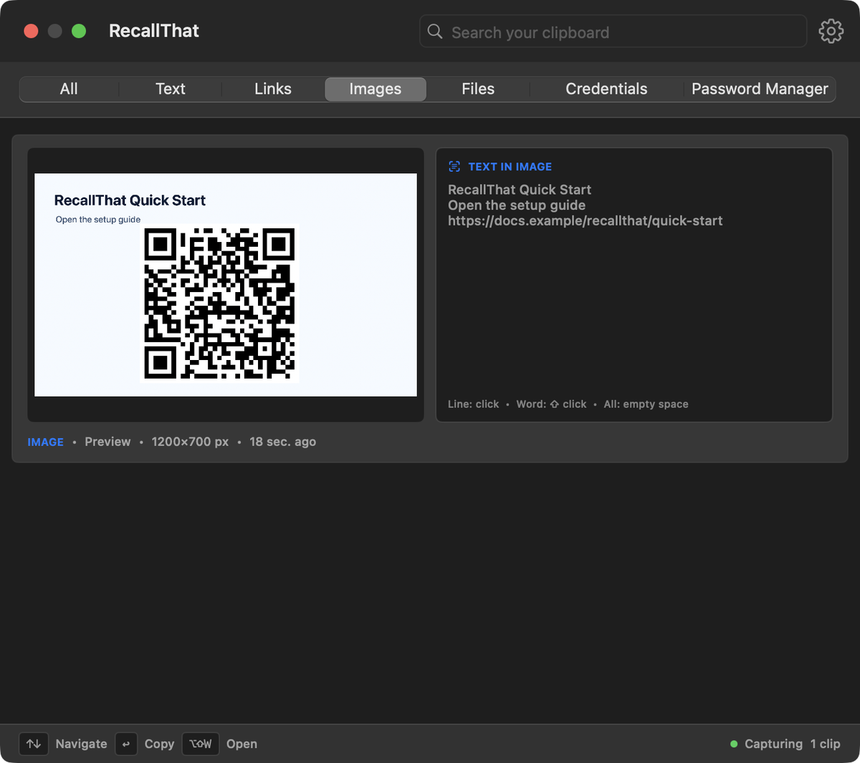Click the Text in Image scan icon
Image resolution: width=860 pixels, height=763 pixels.
(454, 167)
